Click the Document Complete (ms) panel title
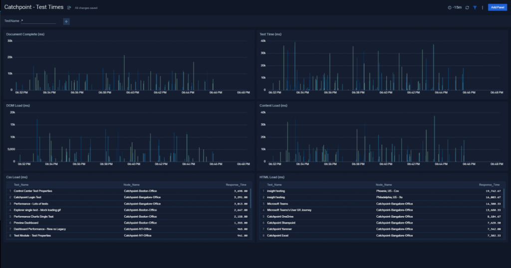Screen dimensions: 511x268 pyautogui.click(x=25, y=34)
